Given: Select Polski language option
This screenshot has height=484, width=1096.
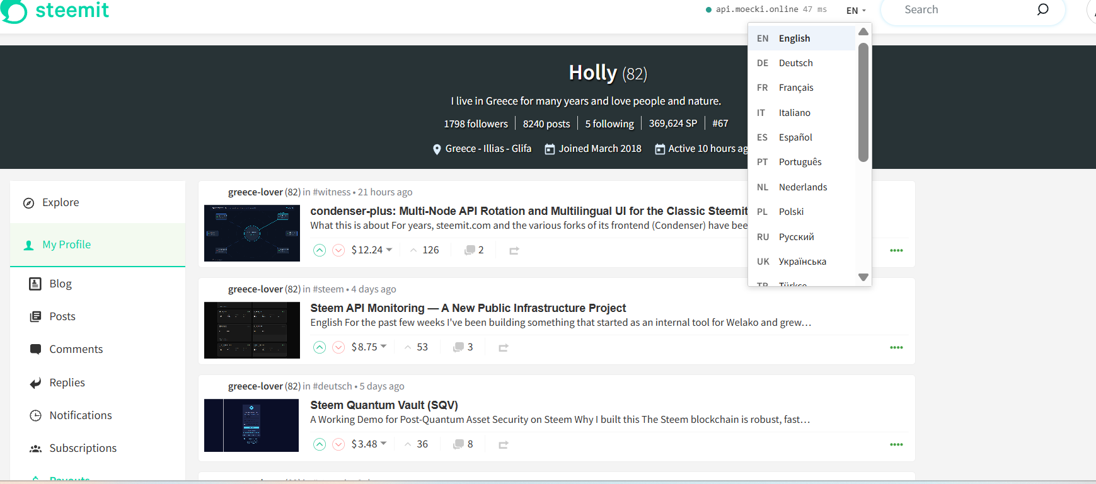Looking at the screenshot, I should pos(802,212).
